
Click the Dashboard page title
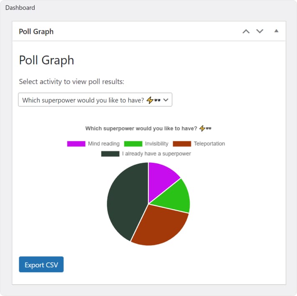(x=20, y=8)
